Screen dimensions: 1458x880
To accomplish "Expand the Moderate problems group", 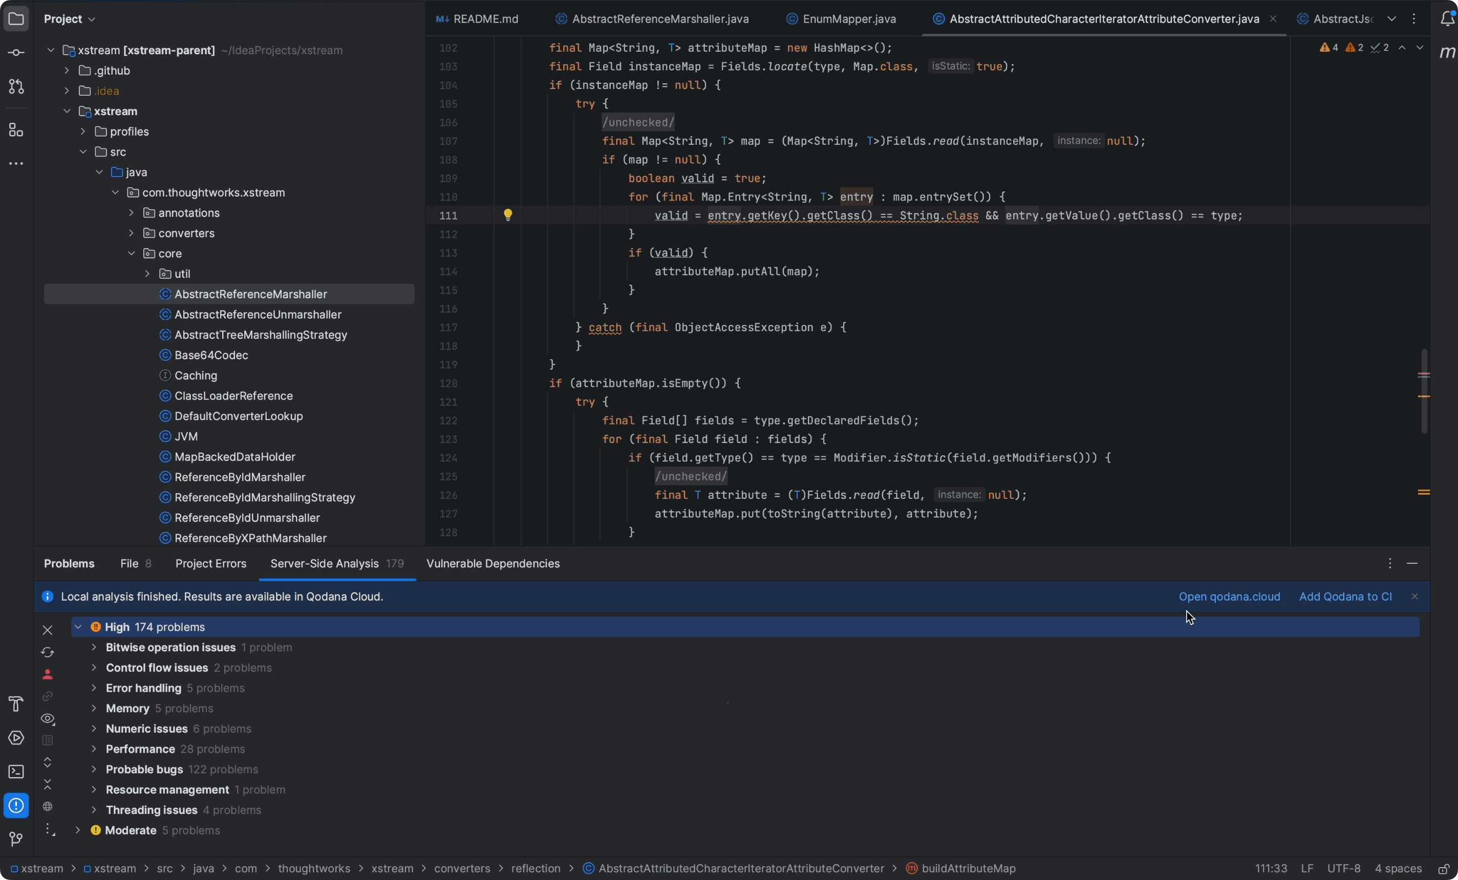I will point(77,830).
